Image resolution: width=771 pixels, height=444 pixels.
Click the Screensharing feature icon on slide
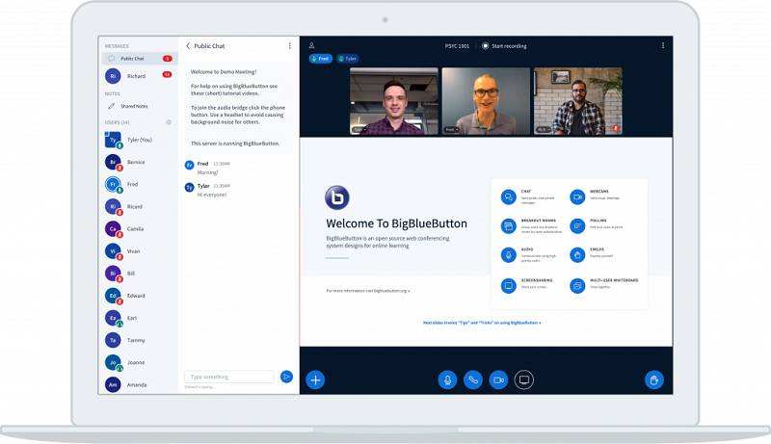508,285
